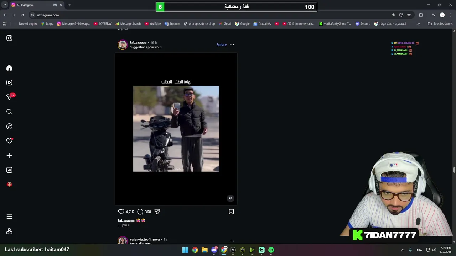
Task: Follow tabzaaaaa with Suivre
Action: [x=221, y=45]
